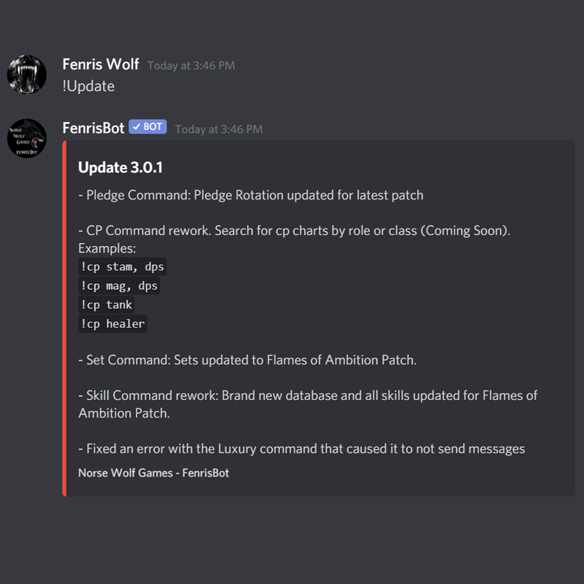Click the Set Command update line
Screen dimensions: 584x584
[247, 360]
